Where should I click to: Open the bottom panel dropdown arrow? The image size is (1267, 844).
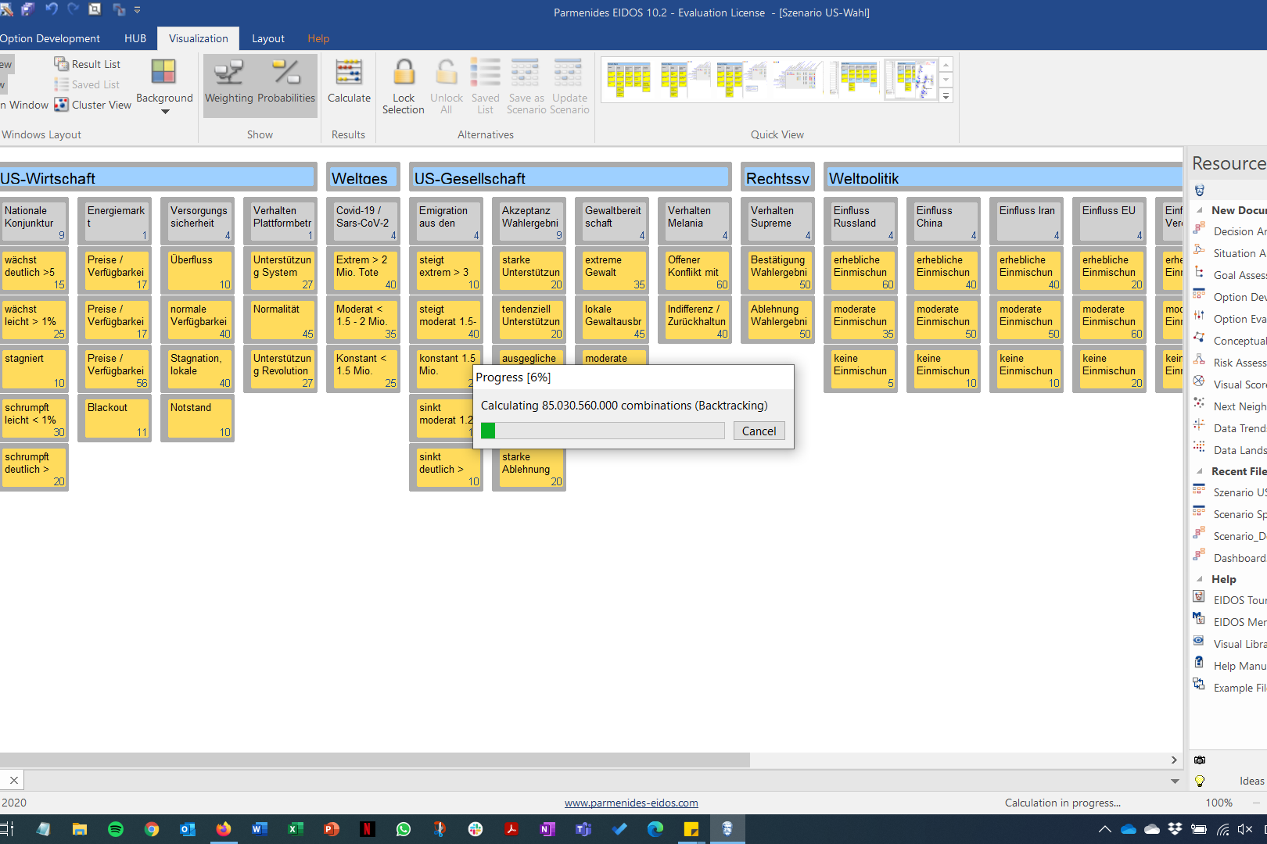pos(1175,781)
